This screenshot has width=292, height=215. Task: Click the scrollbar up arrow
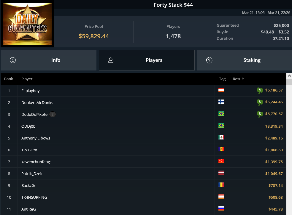tap(289, 76)
